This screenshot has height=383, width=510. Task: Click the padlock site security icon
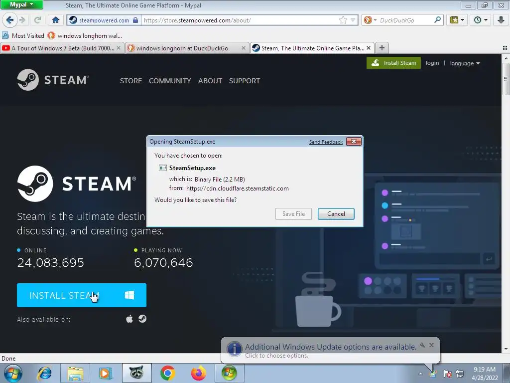[x=135, y=20]
